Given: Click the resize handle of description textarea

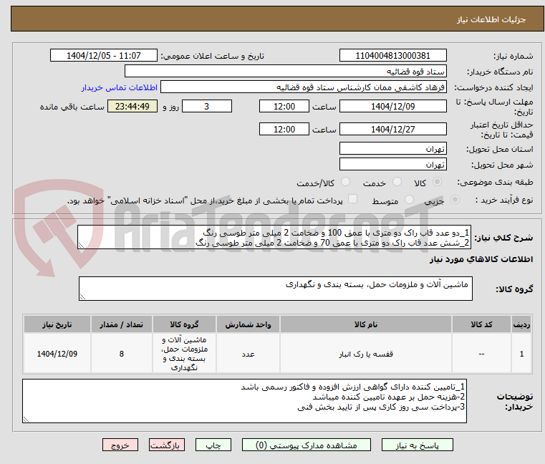Looking at the screenshot, I should pos(82,246).
